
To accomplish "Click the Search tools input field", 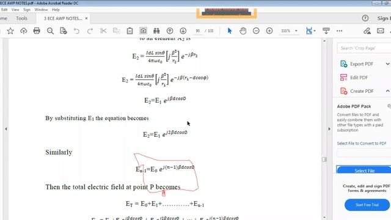I will (364, 48).
